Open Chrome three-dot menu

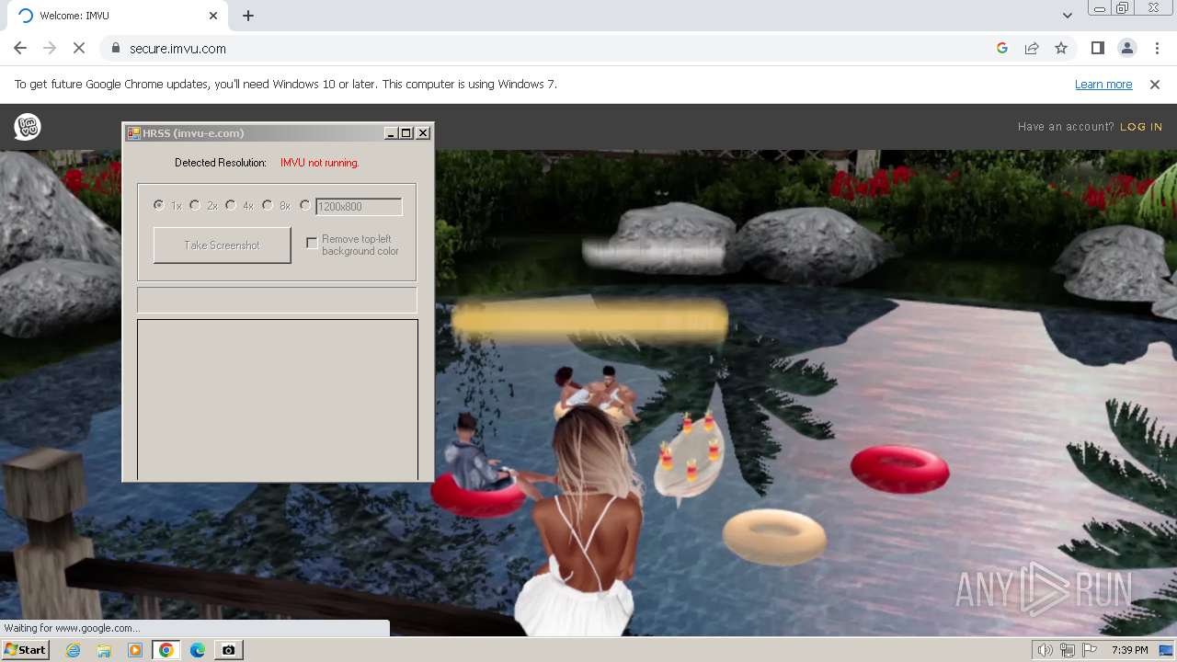pyautogui.click(x=1157, y=48)
